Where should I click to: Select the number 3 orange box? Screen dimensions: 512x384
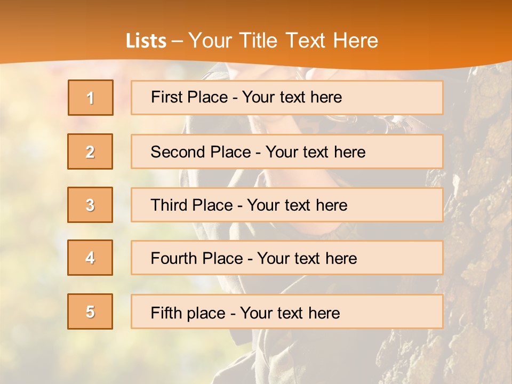pyautogui.click(x=90, y=205)
